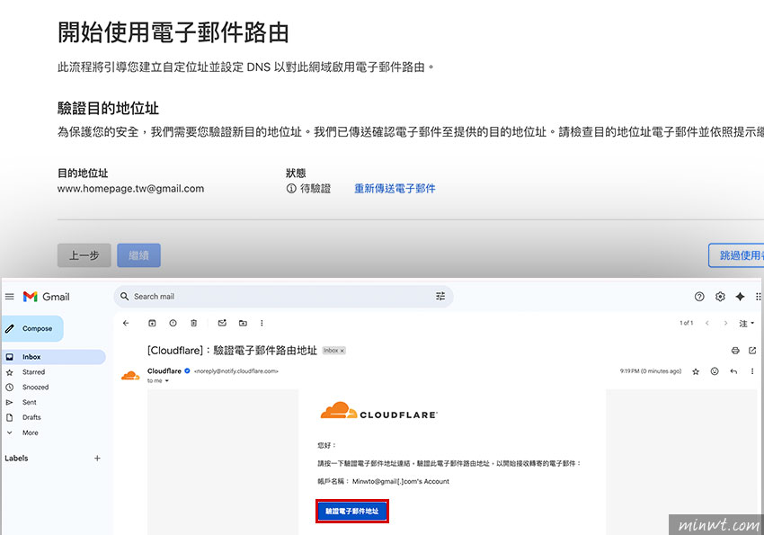The width and height of the screenshot is (764, 535).
Task: Open more options in email toolbar
Action: (262, 323)
